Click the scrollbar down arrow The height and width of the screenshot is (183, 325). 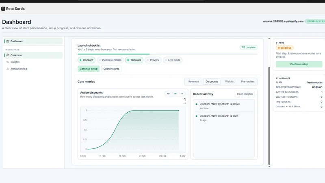click(x=269, y=166)
